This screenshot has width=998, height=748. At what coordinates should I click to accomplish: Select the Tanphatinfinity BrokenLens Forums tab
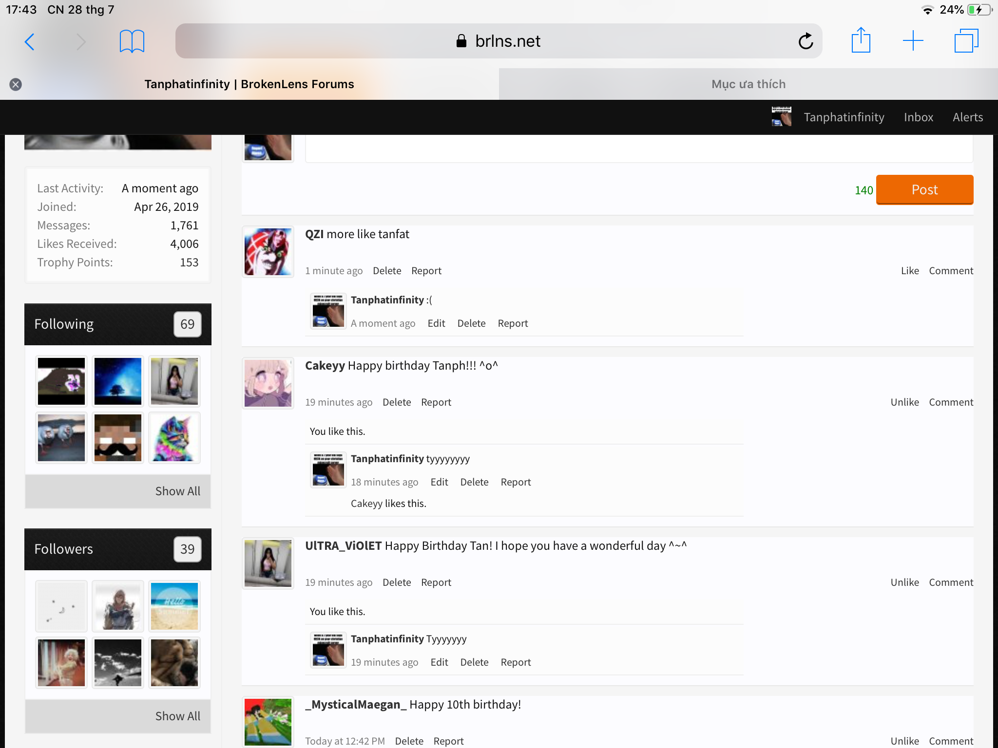[249, 84]
